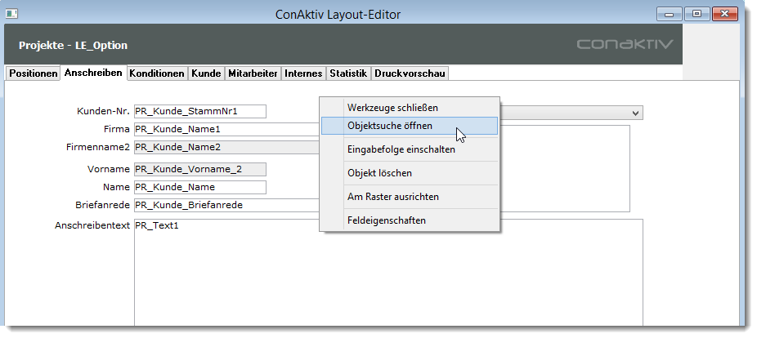Viewport: 757px width, 338px height.
Task: Click the PR_Kunde_StammNr1 field
Action: (199, 112)
